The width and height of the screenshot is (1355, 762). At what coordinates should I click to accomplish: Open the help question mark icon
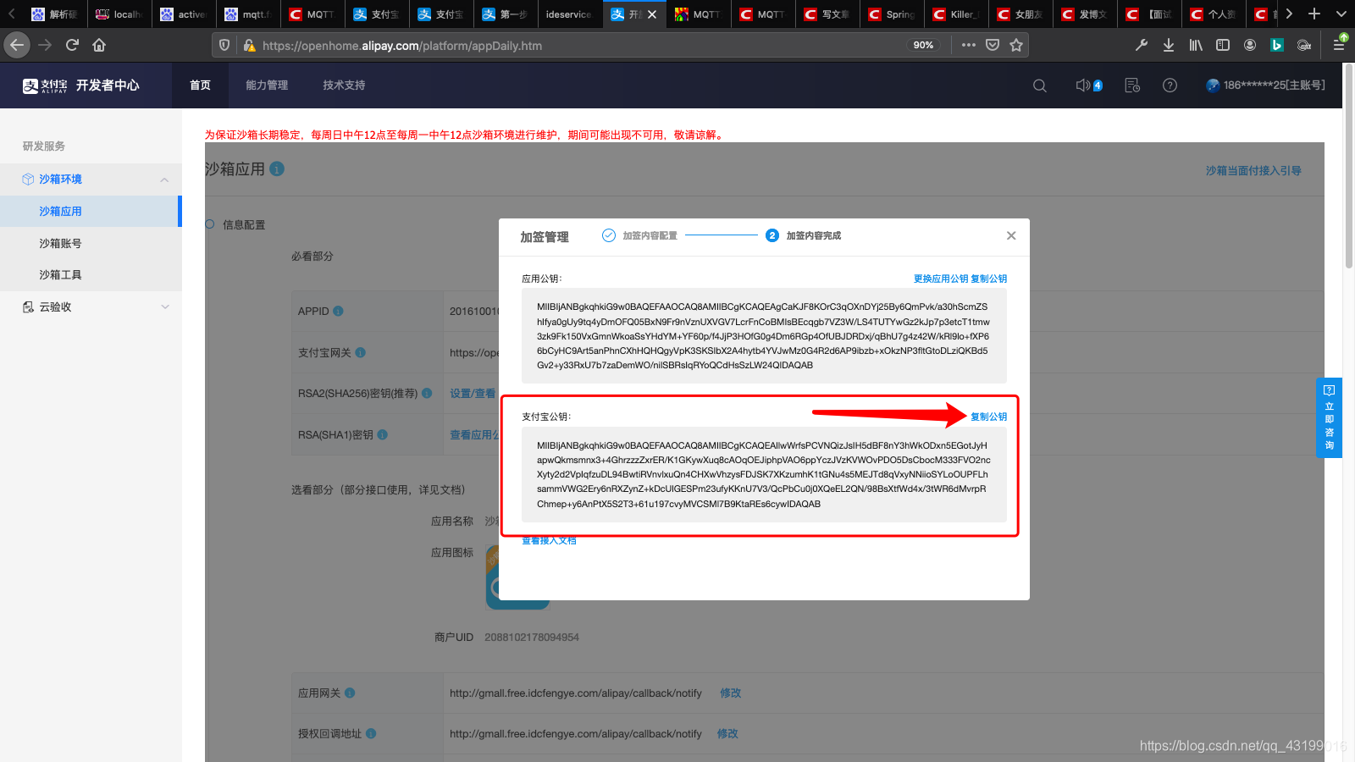1170,86
